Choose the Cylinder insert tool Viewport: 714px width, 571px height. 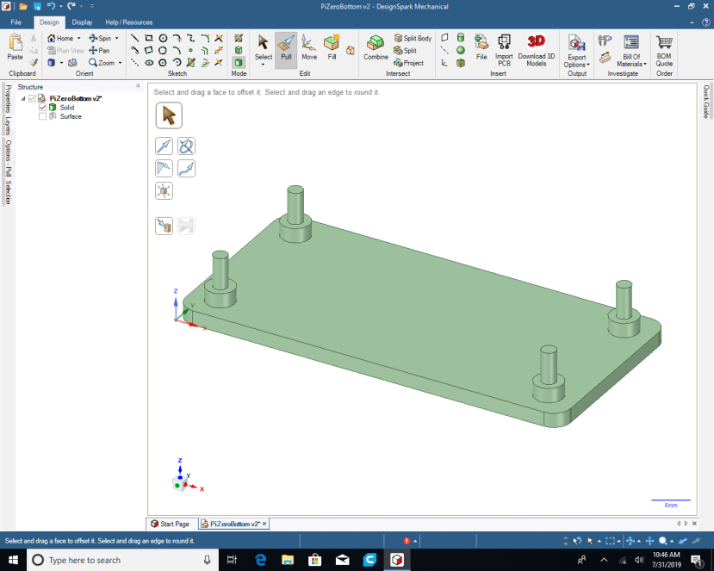click(x=461, y=38)
